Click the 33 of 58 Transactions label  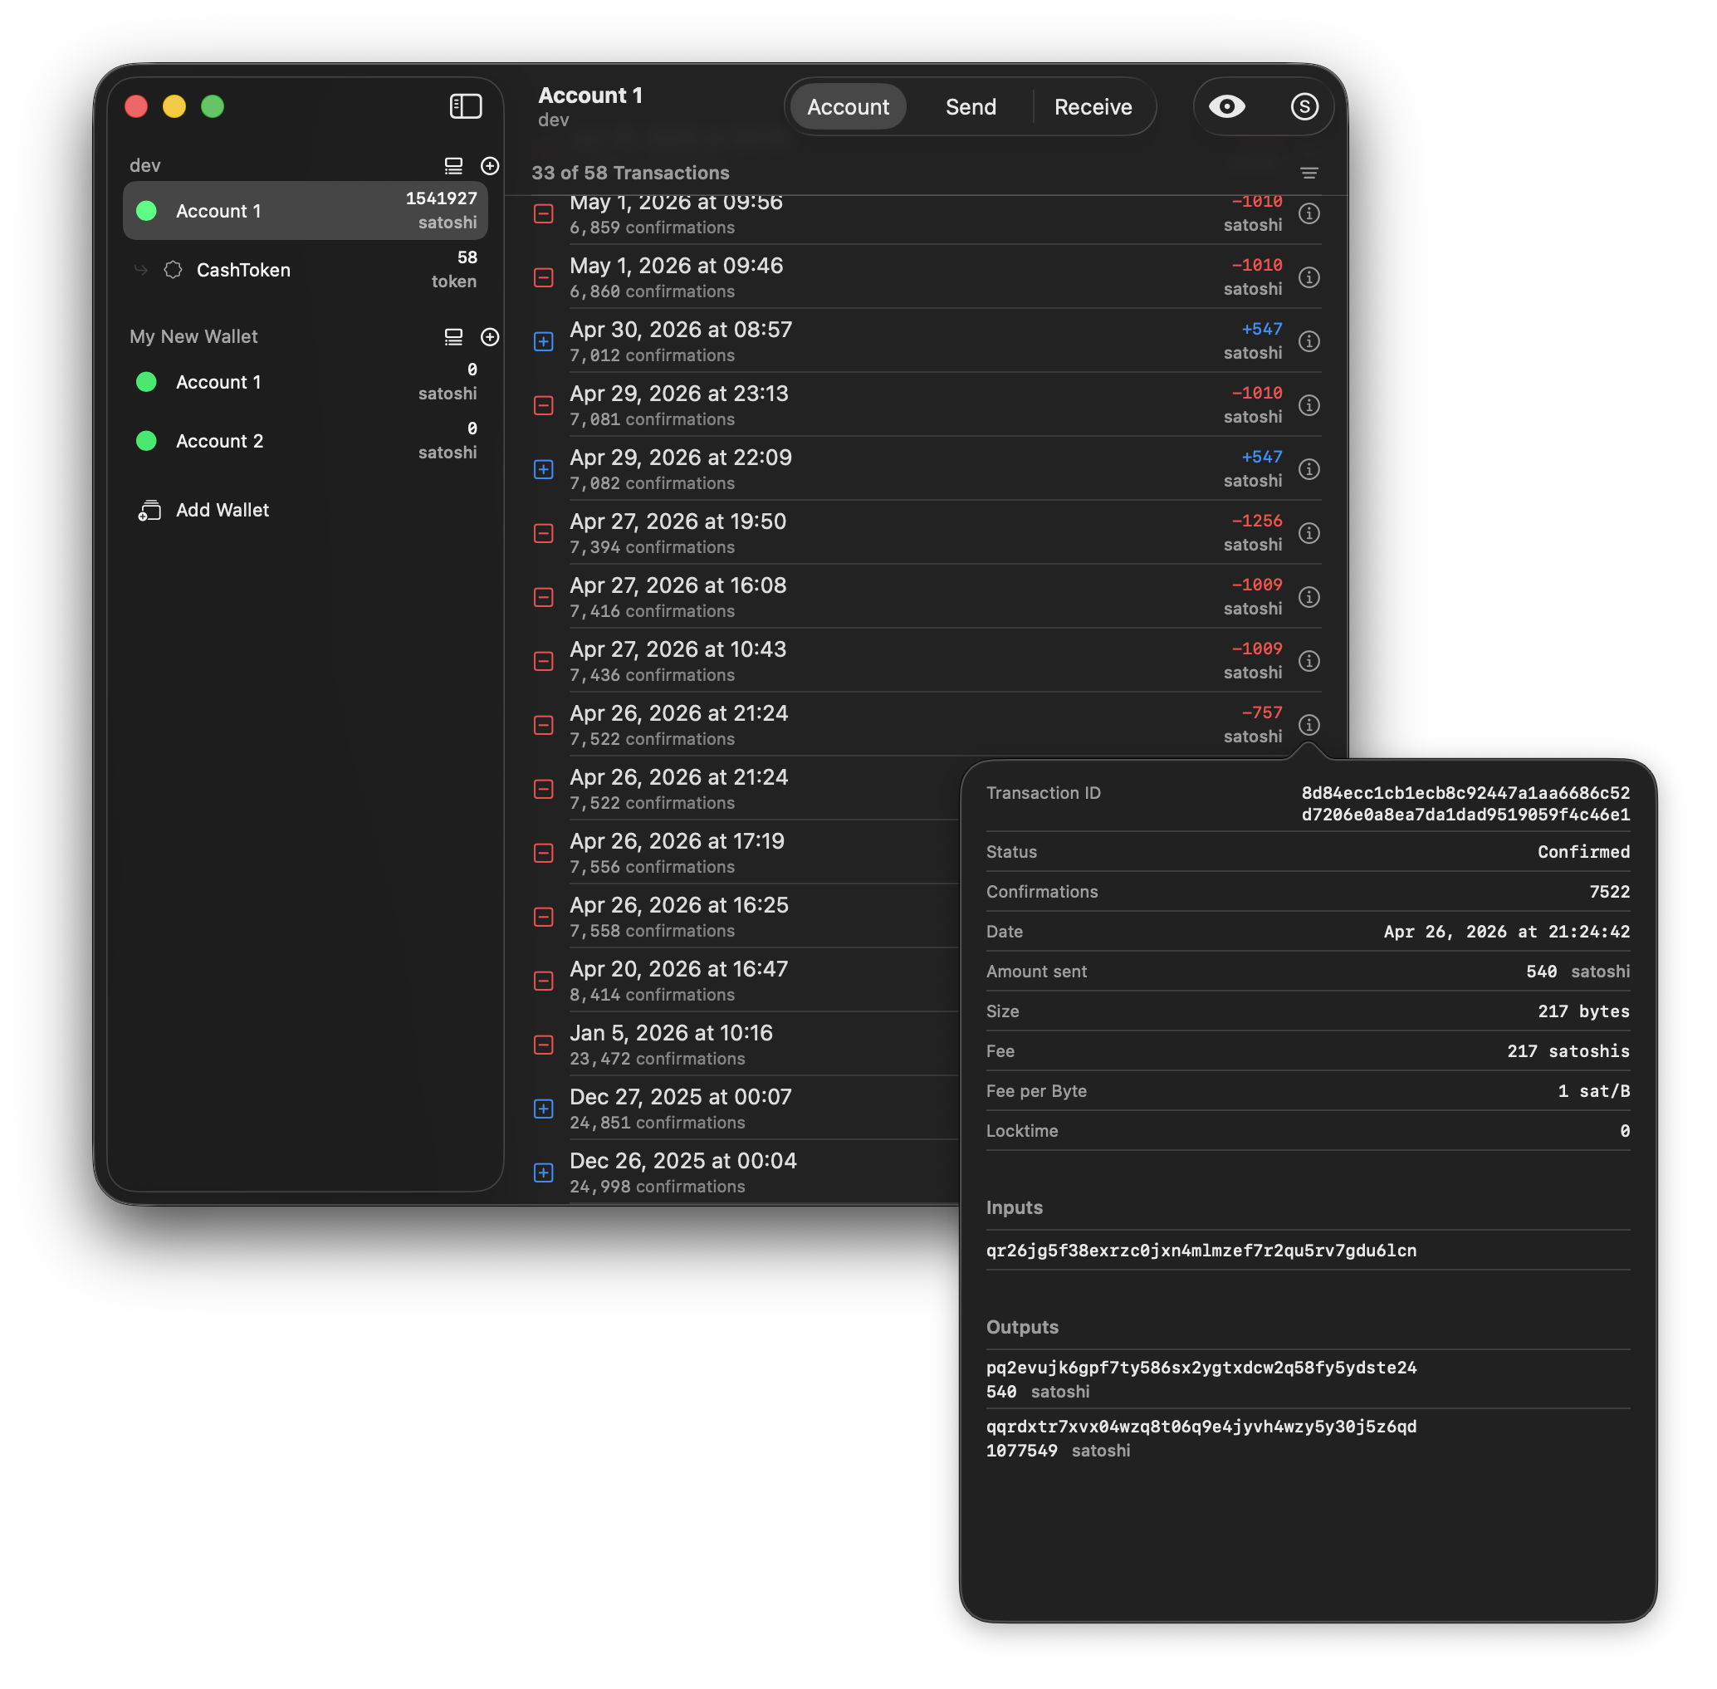coord(629,173)
